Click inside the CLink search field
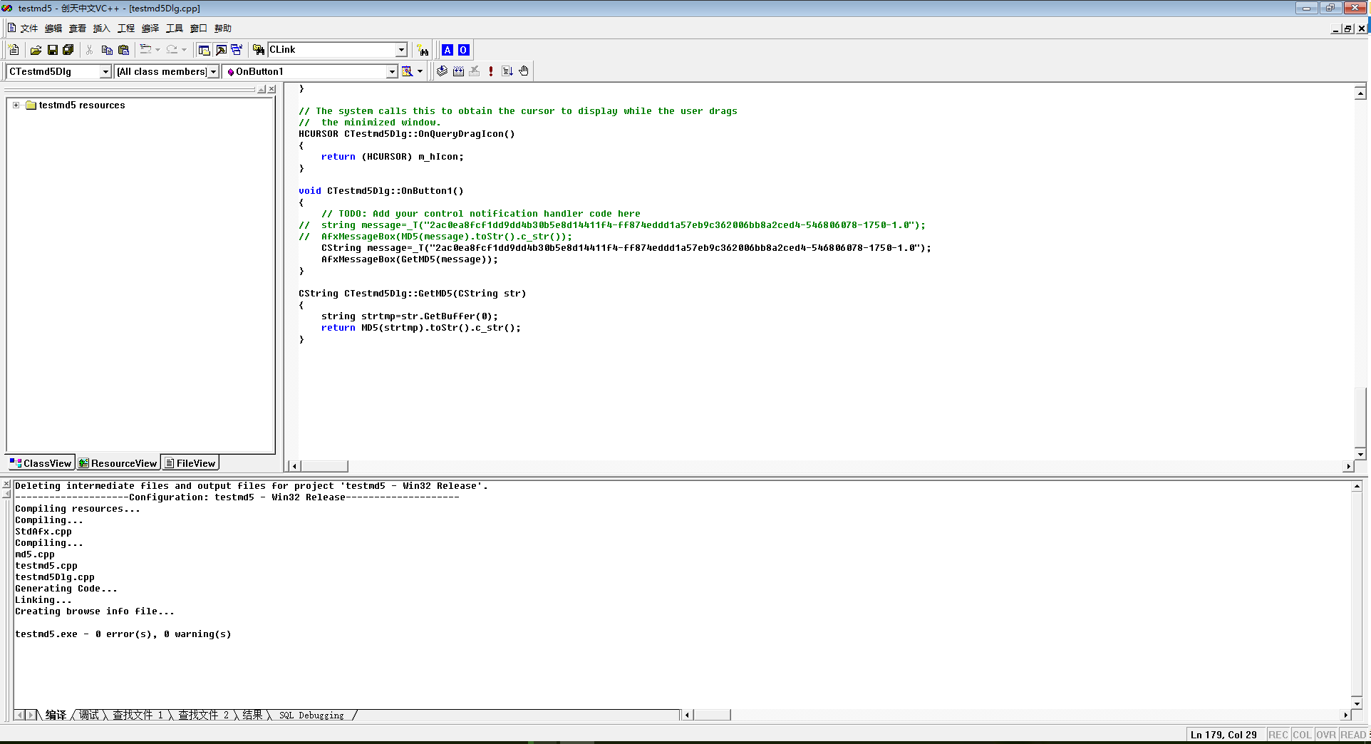 (x=332, y=50)
